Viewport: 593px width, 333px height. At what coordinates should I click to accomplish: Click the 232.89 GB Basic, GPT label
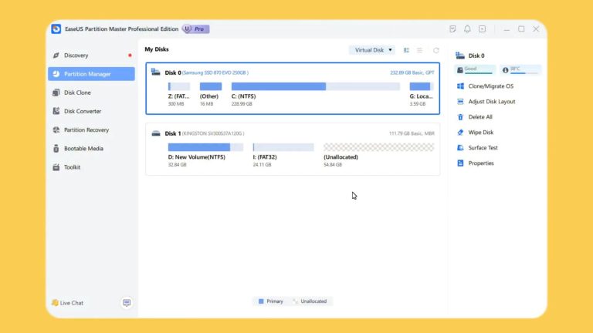pos(412,72)
